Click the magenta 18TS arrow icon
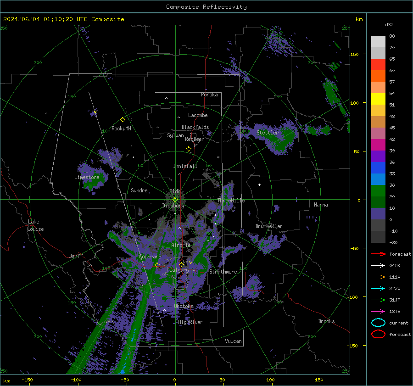Viewport: 413px width, 386px height. coord(378,312)
